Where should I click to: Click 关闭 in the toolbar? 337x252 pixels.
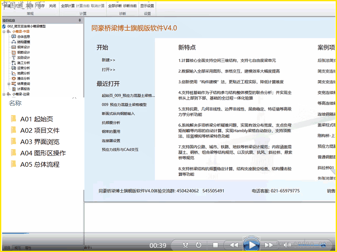[52, 6]
